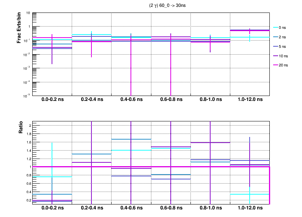Select the magenta 20 ns legend line
This screenshot has width=302, height=217.
274,65
